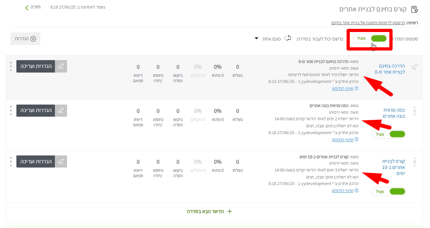The height and width of the screenshot is (228, 430).
Task: Open the קורס לבניית אתרים ב-10 ימים mailing title
Action: coord(394,167)
